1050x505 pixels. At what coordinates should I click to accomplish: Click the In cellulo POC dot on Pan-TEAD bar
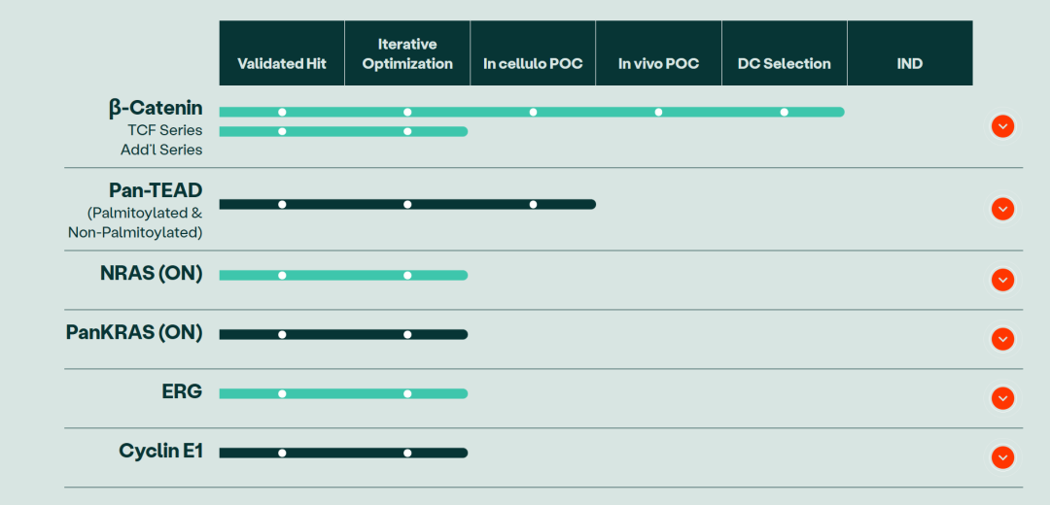(533, 204)
